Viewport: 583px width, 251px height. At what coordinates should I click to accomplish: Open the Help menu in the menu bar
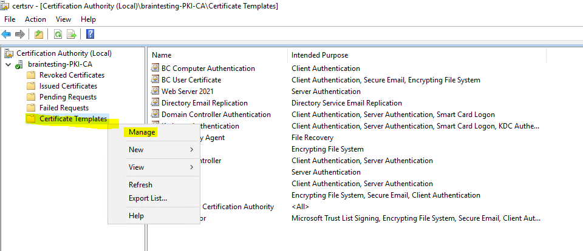pos(88,19)
